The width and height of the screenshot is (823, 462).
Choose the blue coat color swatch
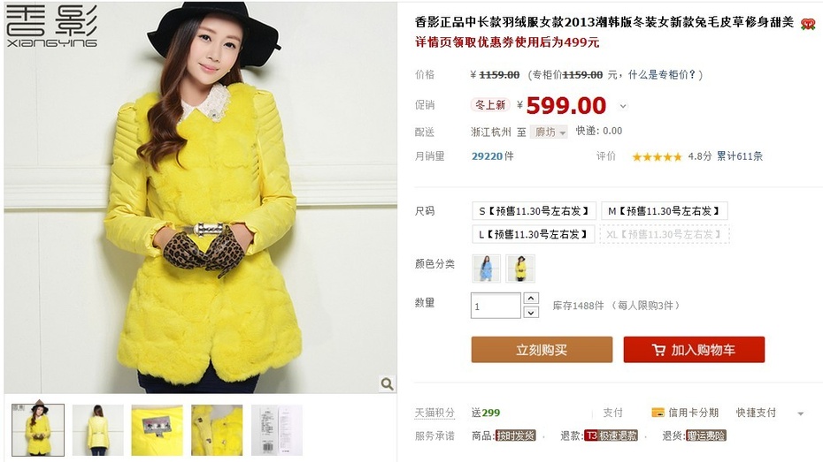[x=486, y=269]
